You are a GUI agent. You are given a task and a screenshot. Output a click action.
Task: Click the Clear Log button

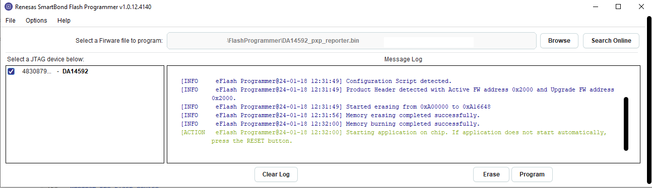[x=276, y=174]
